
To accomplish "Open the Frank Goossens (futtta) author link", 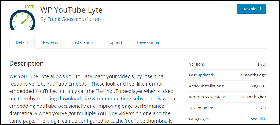I will pos(74,19).
